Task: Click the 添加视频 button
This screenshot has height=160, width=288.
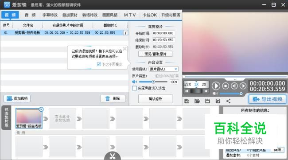Action: (17, 99)
